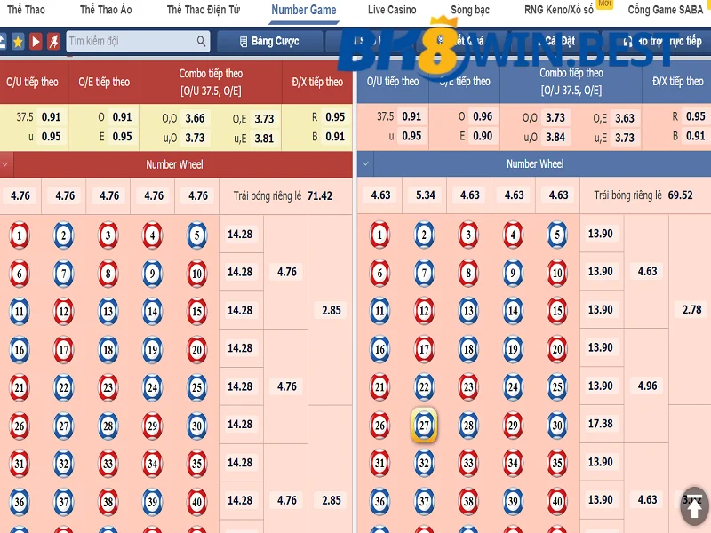The width and height of the screenshot is (711, 533).
Task: Click the red play live-stream icon
Action: 36,42
